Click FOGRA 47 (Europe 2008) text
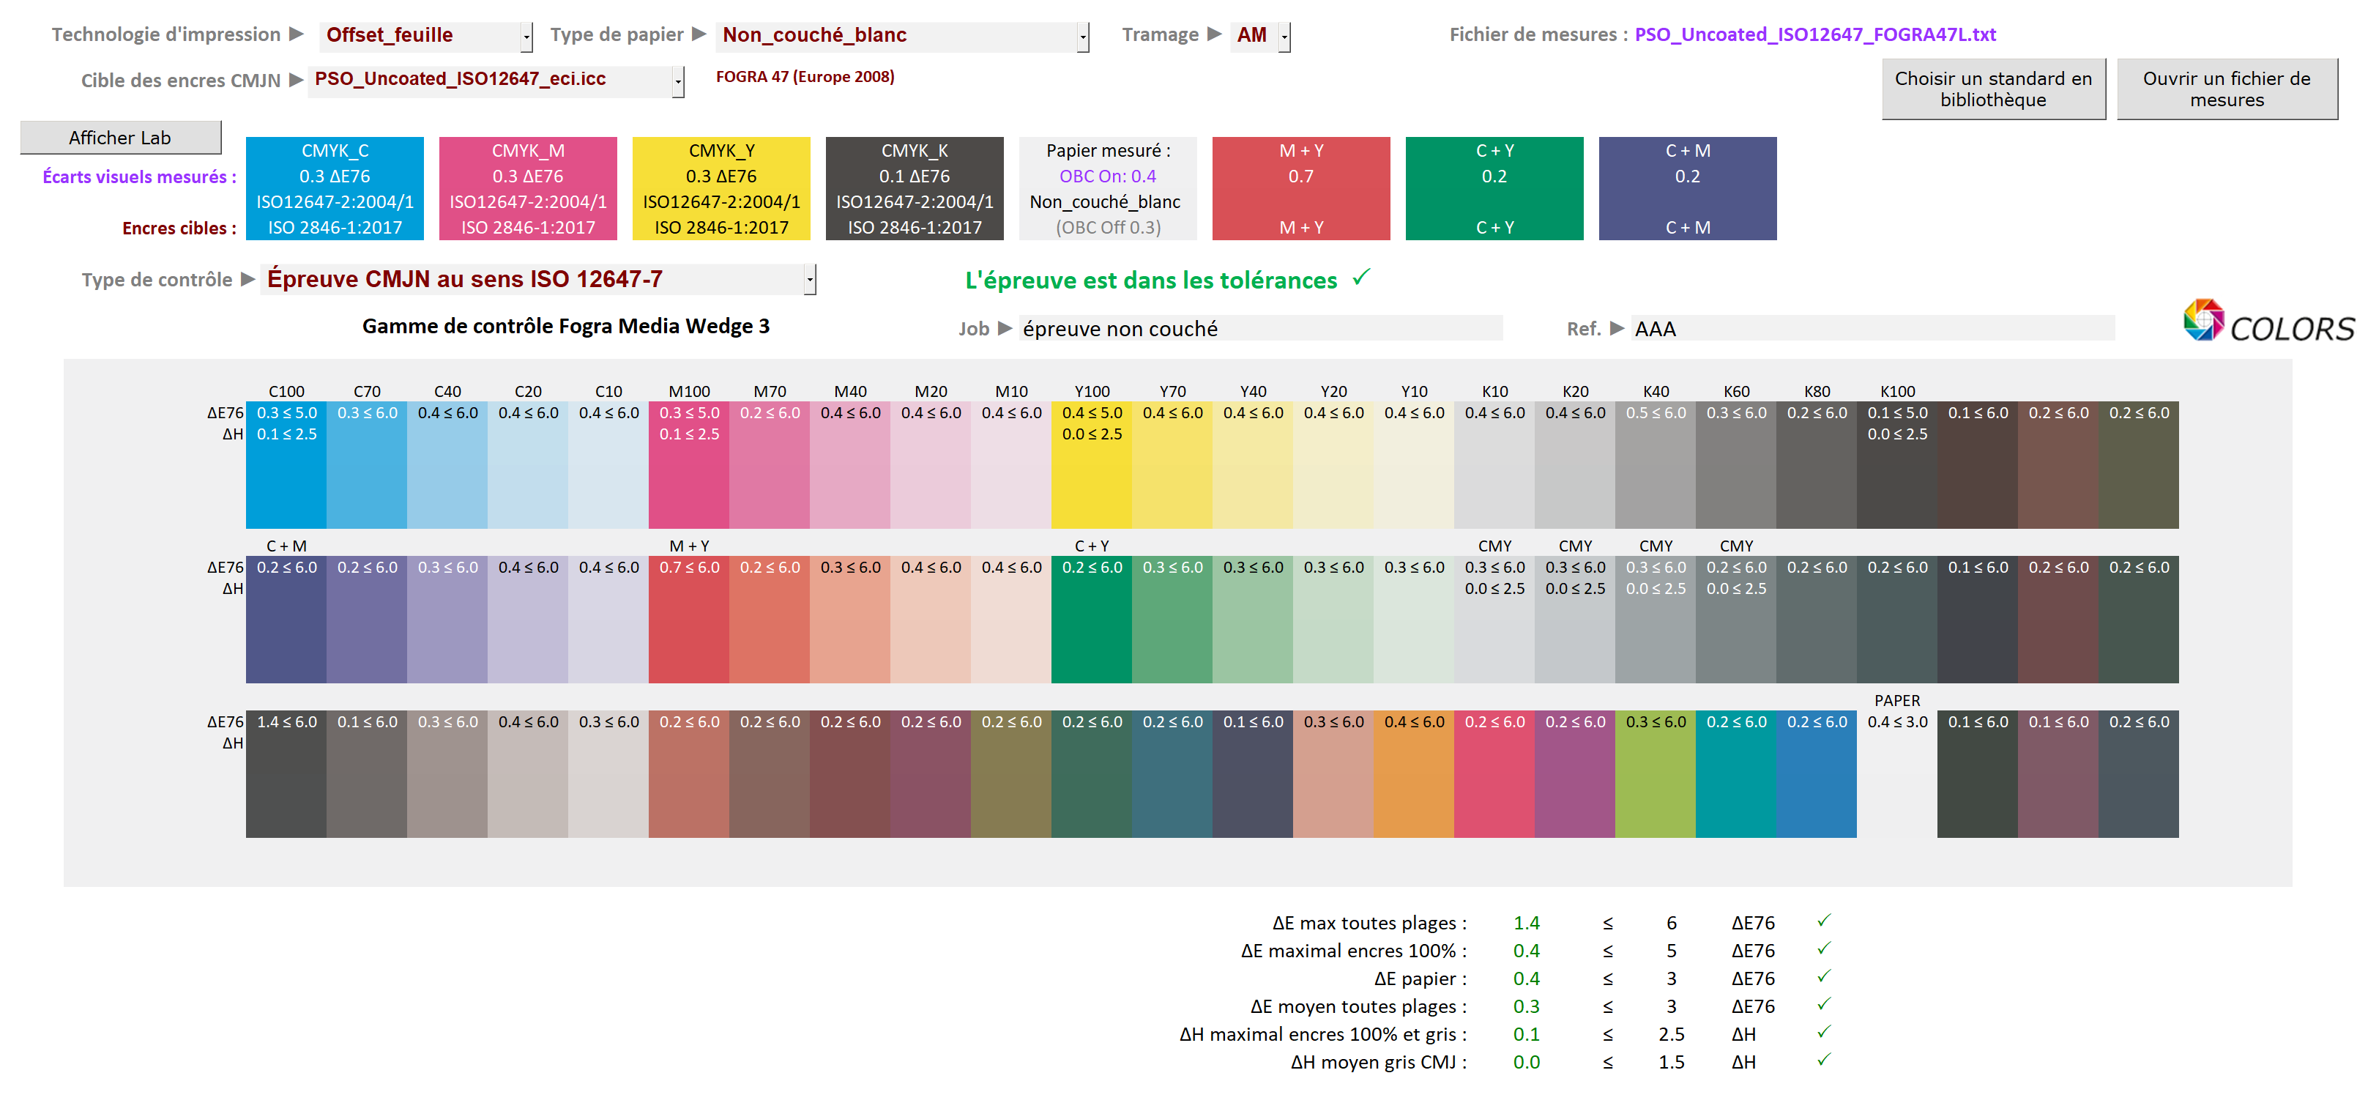The image size is (2357, 1103). tap(804, 77)
